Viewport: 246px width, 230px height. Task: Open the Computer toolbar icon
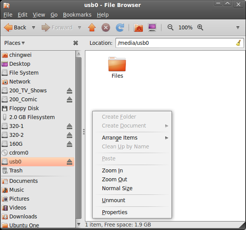click(152, 27)
